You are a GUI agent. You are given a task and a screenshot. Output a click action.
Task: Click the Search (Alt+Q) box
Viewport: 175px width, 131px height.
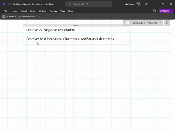89,4
